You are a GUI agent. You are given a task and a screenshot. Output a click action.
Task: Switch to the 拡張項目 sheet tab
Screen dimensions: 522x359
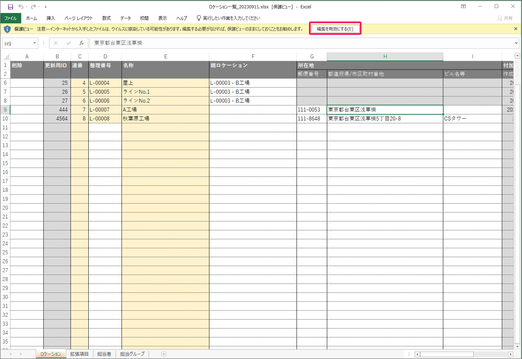click(x=79, y=354)
